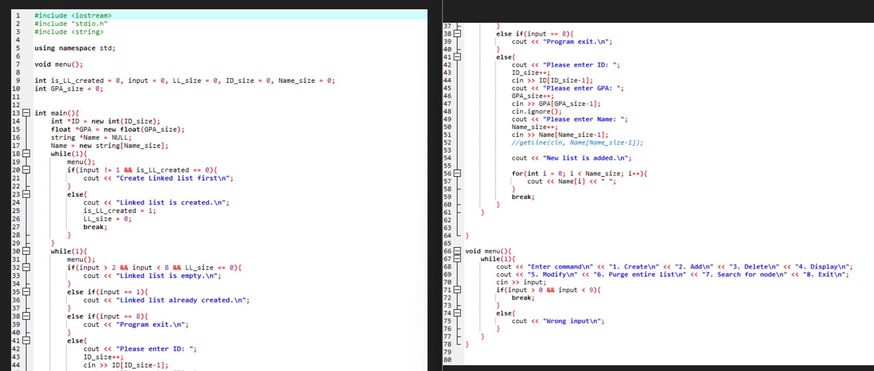Click the '#include <iostream>' line
This screenshot has height=371, width=874.
[x=73, y=15]
